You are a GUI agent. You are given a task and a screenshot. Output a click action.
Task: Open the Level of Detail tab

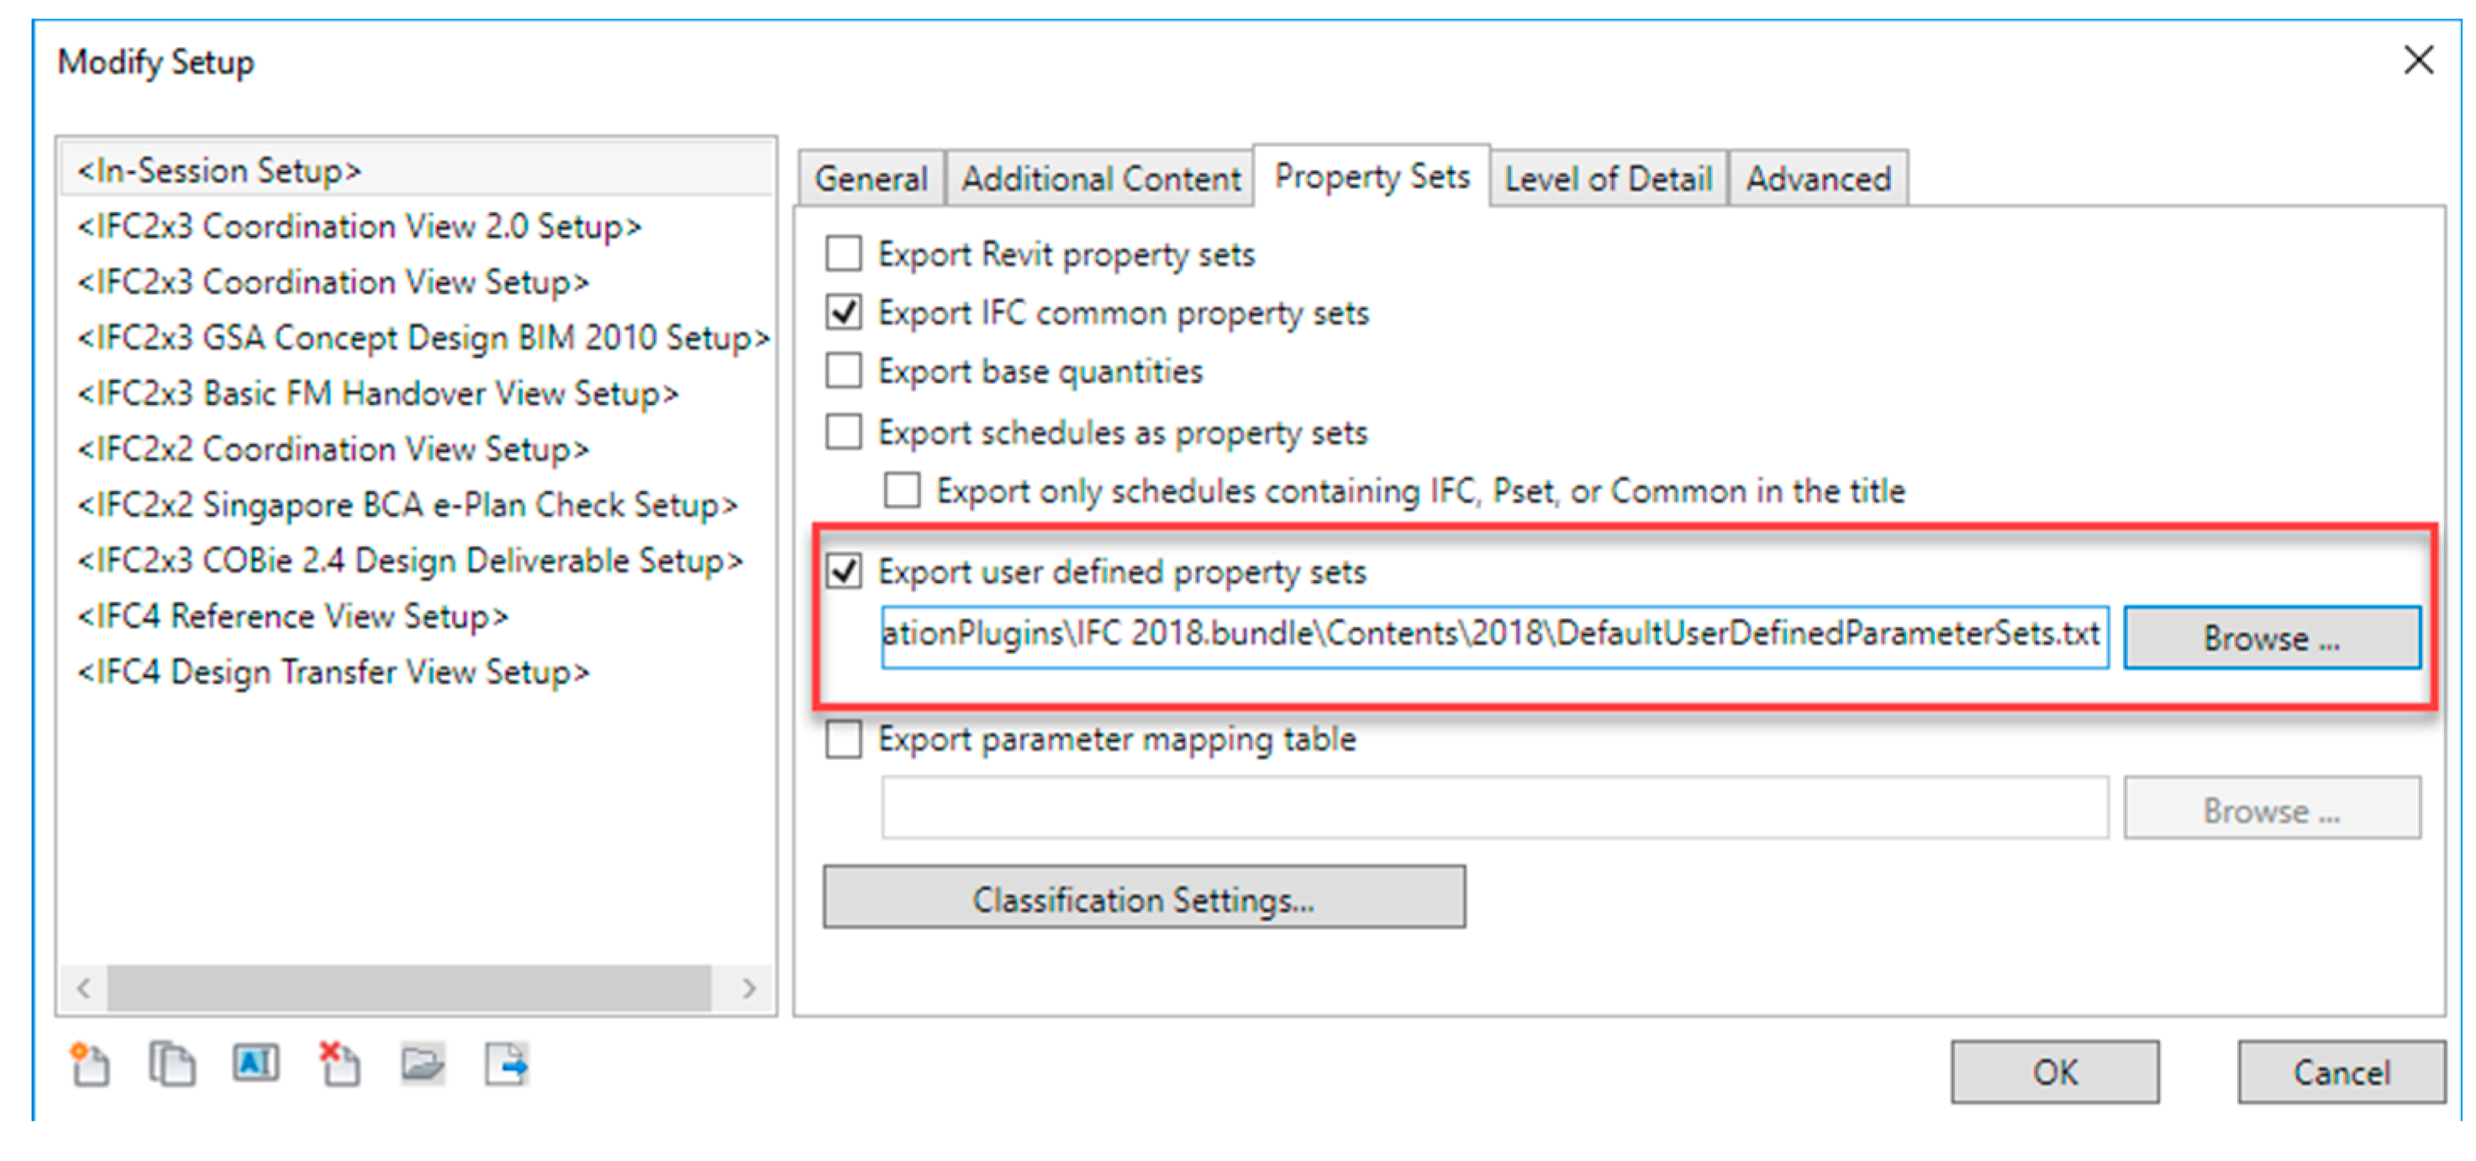click(1608, 179)
